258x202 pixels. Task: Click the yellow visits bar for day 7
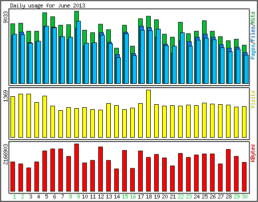click(x=60, y=124)
